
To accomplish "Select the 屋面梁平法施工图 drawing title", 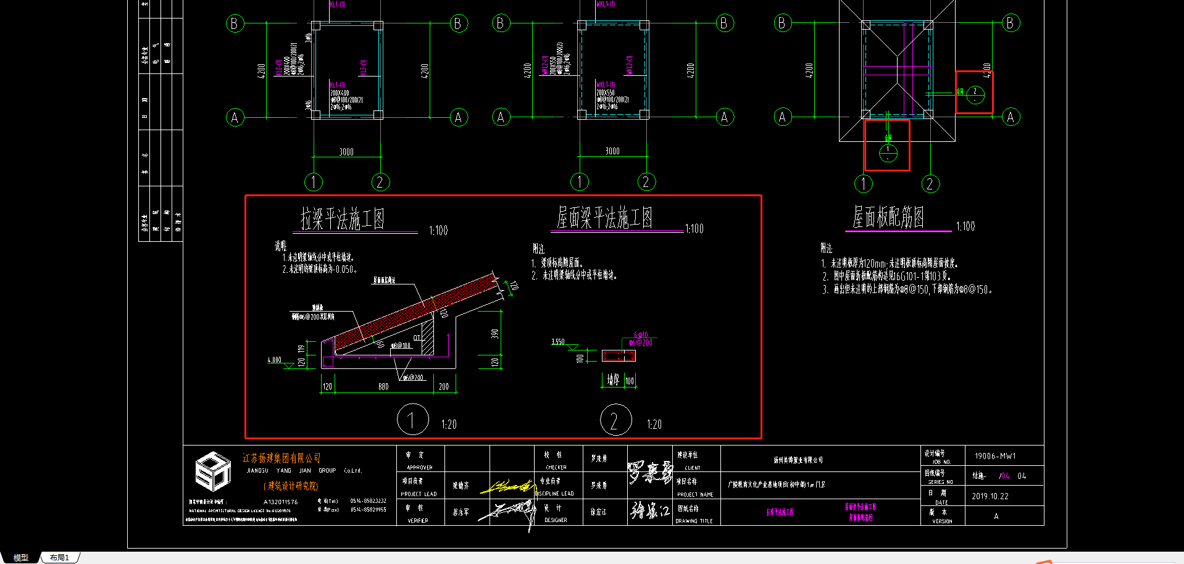I will 604,217.
